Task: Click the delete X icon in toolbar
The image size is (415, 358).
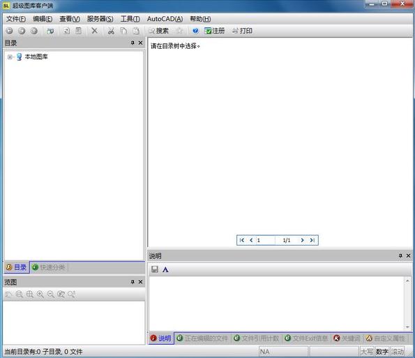Action: pos(94,31)
